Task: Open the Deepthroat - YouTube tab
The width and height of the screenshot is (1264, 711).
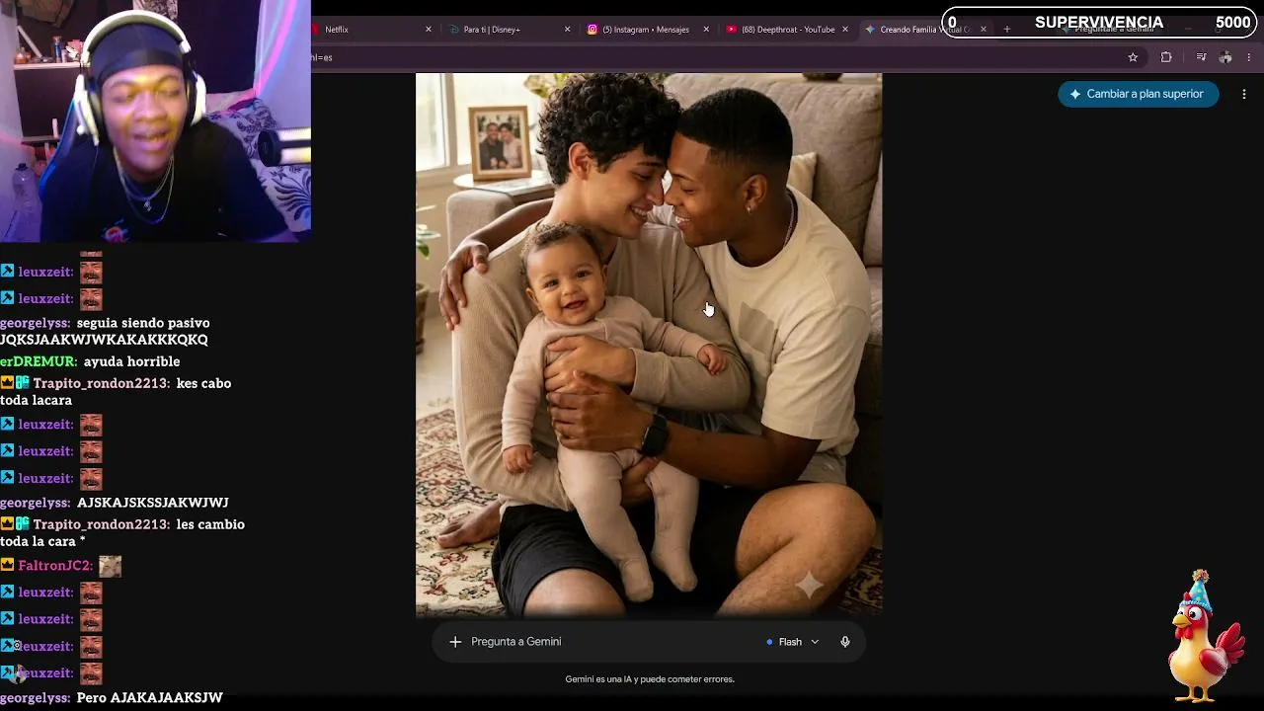Action: coord(786,30)
